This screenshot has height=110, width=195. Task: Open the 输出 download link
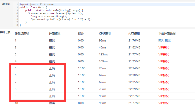168,40
